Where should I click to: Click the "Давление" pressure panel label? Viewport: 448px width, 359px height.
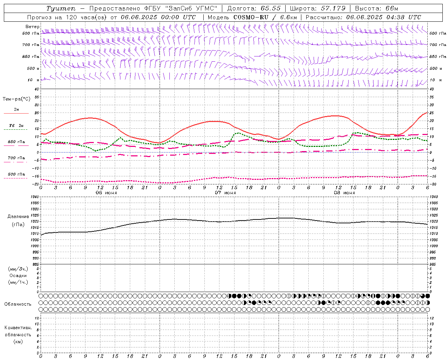(18, 217)
